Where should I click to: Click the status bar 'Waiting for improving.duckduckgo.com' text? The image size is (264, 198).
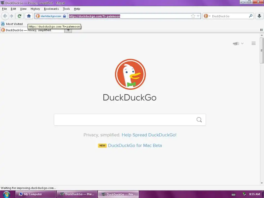coord(28,188)
